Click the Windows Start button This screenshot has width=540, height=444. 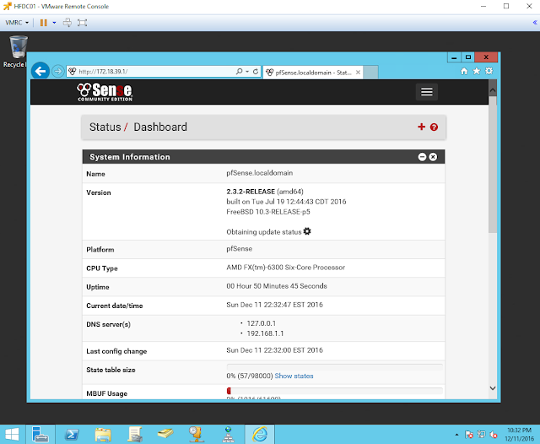click(13, 434)
